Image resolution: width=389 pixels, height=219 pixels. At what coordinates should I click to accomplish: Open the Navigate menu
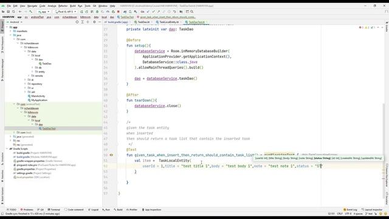(32, 5)
